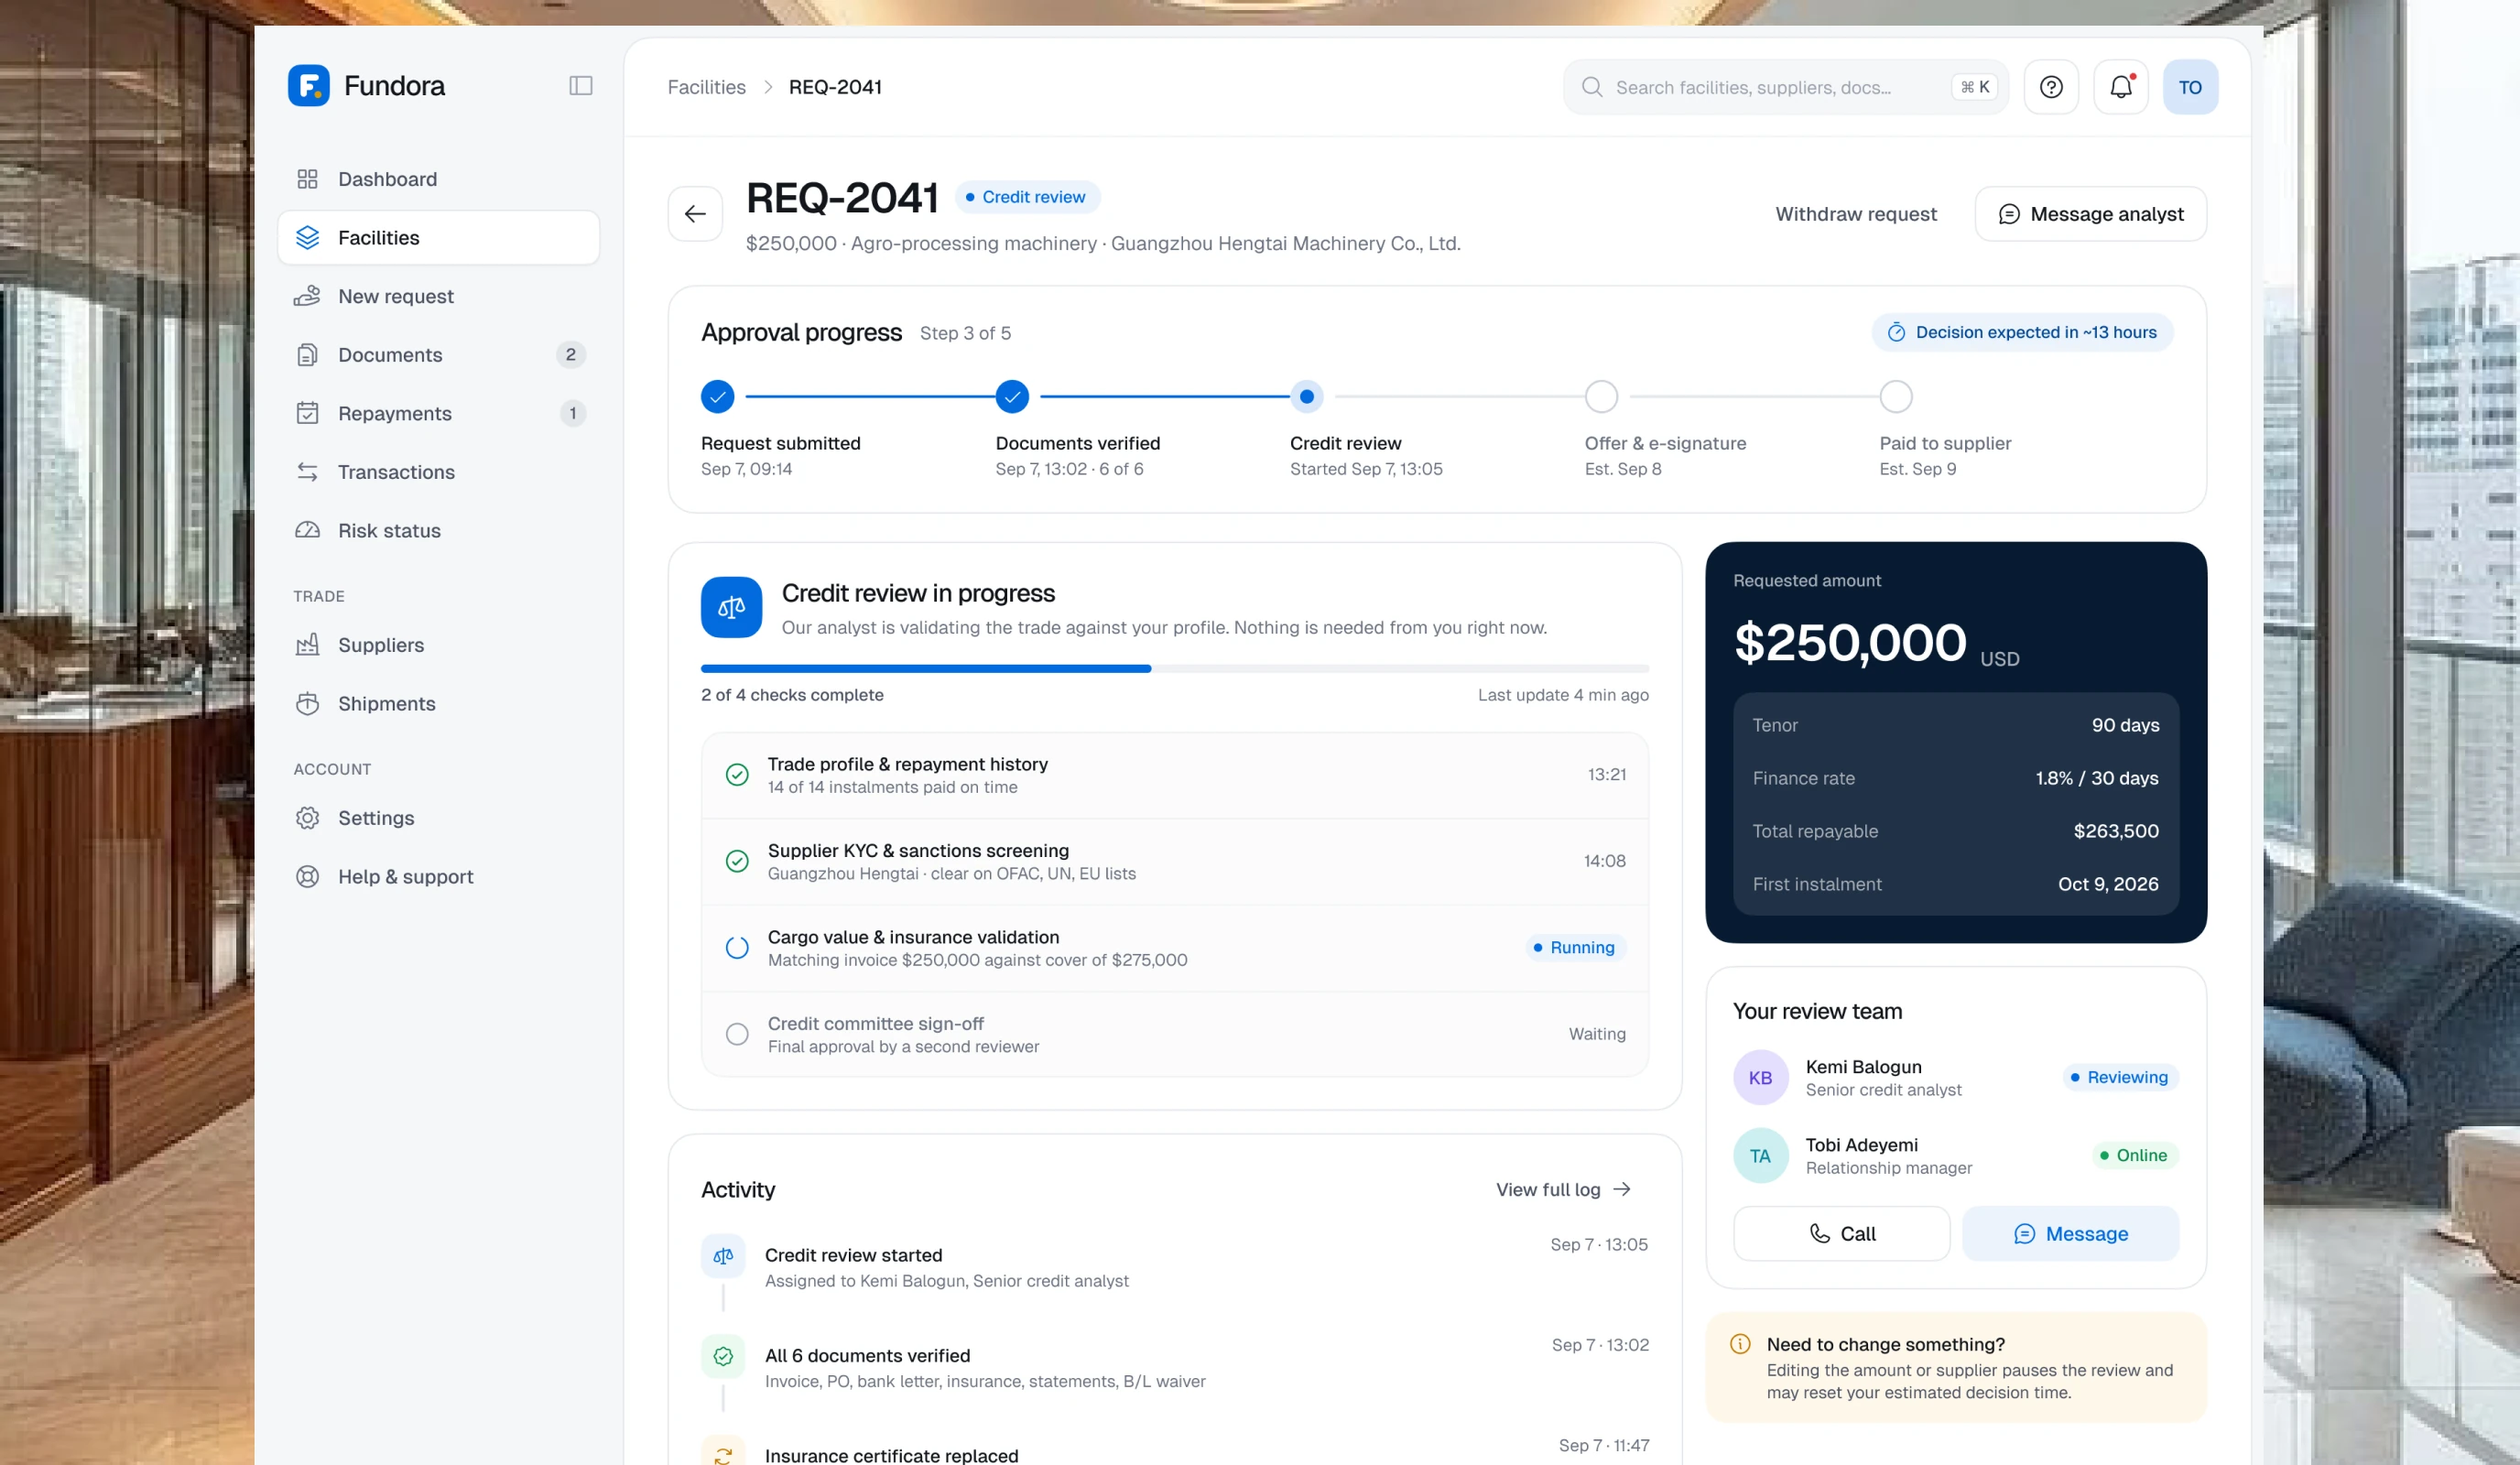Click the Running status badge
The image size is (2520, 1465).
click(x=1574, y=948)
